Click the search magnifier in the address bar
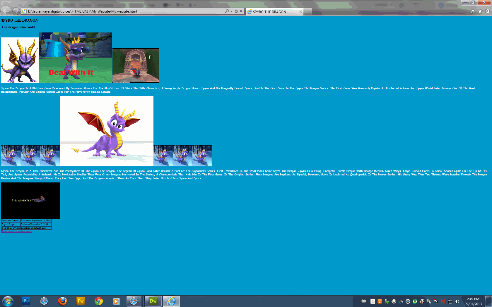The image size is (492, 307). [x=227, y=11]
